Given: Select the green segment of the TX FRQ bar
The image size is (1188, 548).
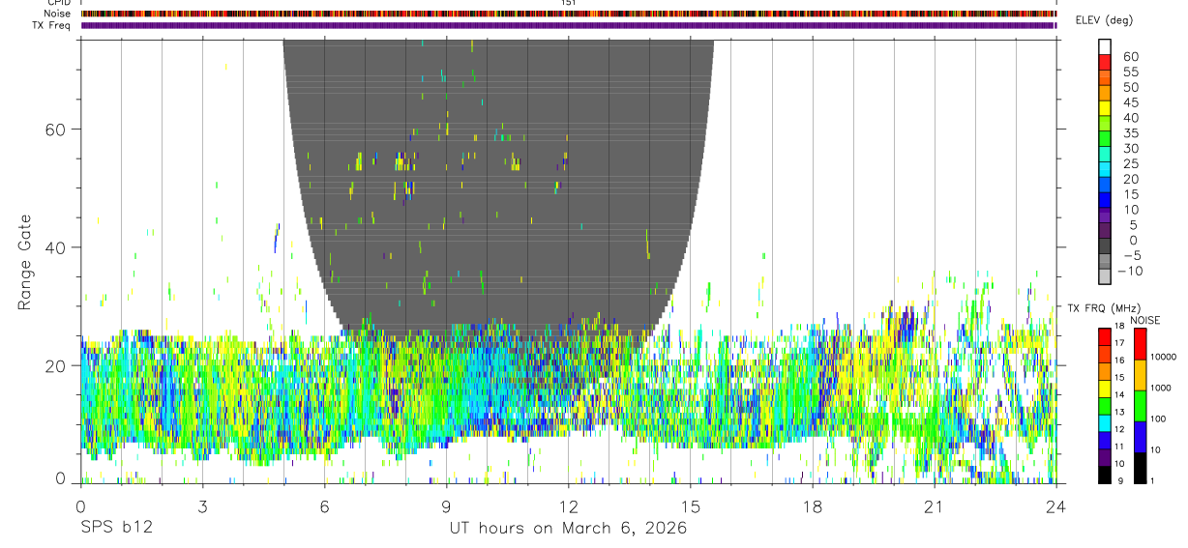Looking at the screenshot, I should 1105,405.
